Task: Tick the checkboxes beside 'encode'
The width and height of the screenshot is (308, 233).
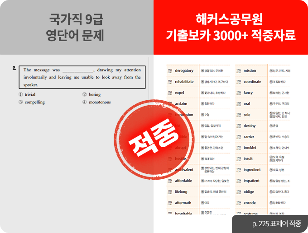Action: click(x=239, y=204)
